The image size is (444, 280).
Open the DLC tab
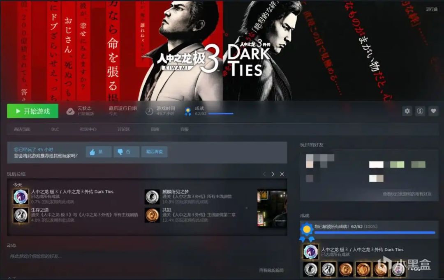55,129
